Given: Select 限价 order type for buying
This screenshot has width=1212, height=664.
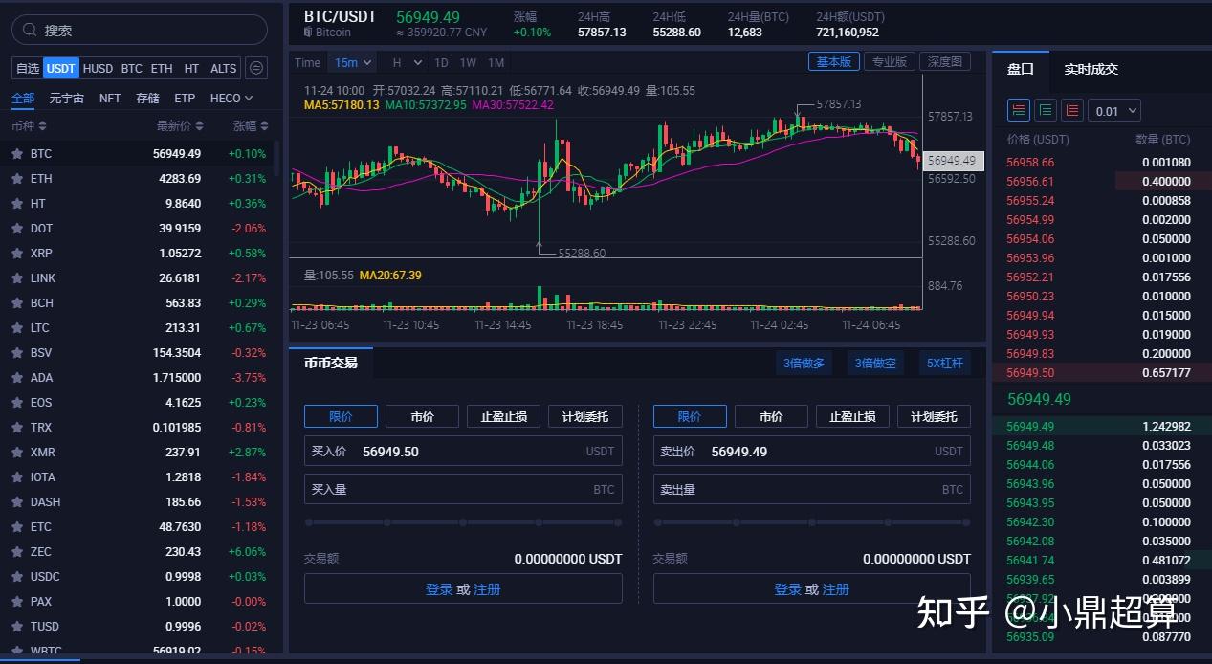Looking at the screenshot, I should [341, 416].
